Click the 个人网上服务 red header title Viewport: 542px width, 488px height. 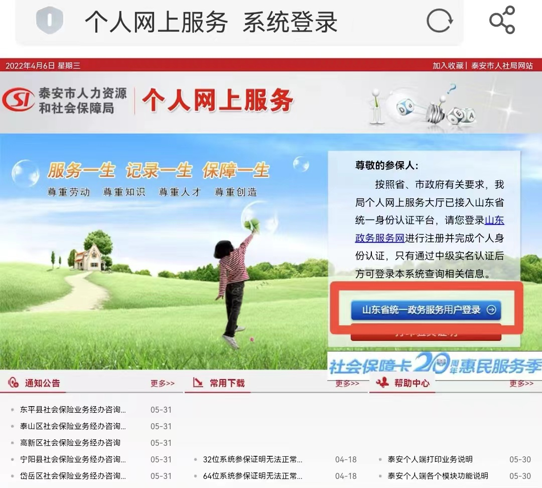coord(217,100)
